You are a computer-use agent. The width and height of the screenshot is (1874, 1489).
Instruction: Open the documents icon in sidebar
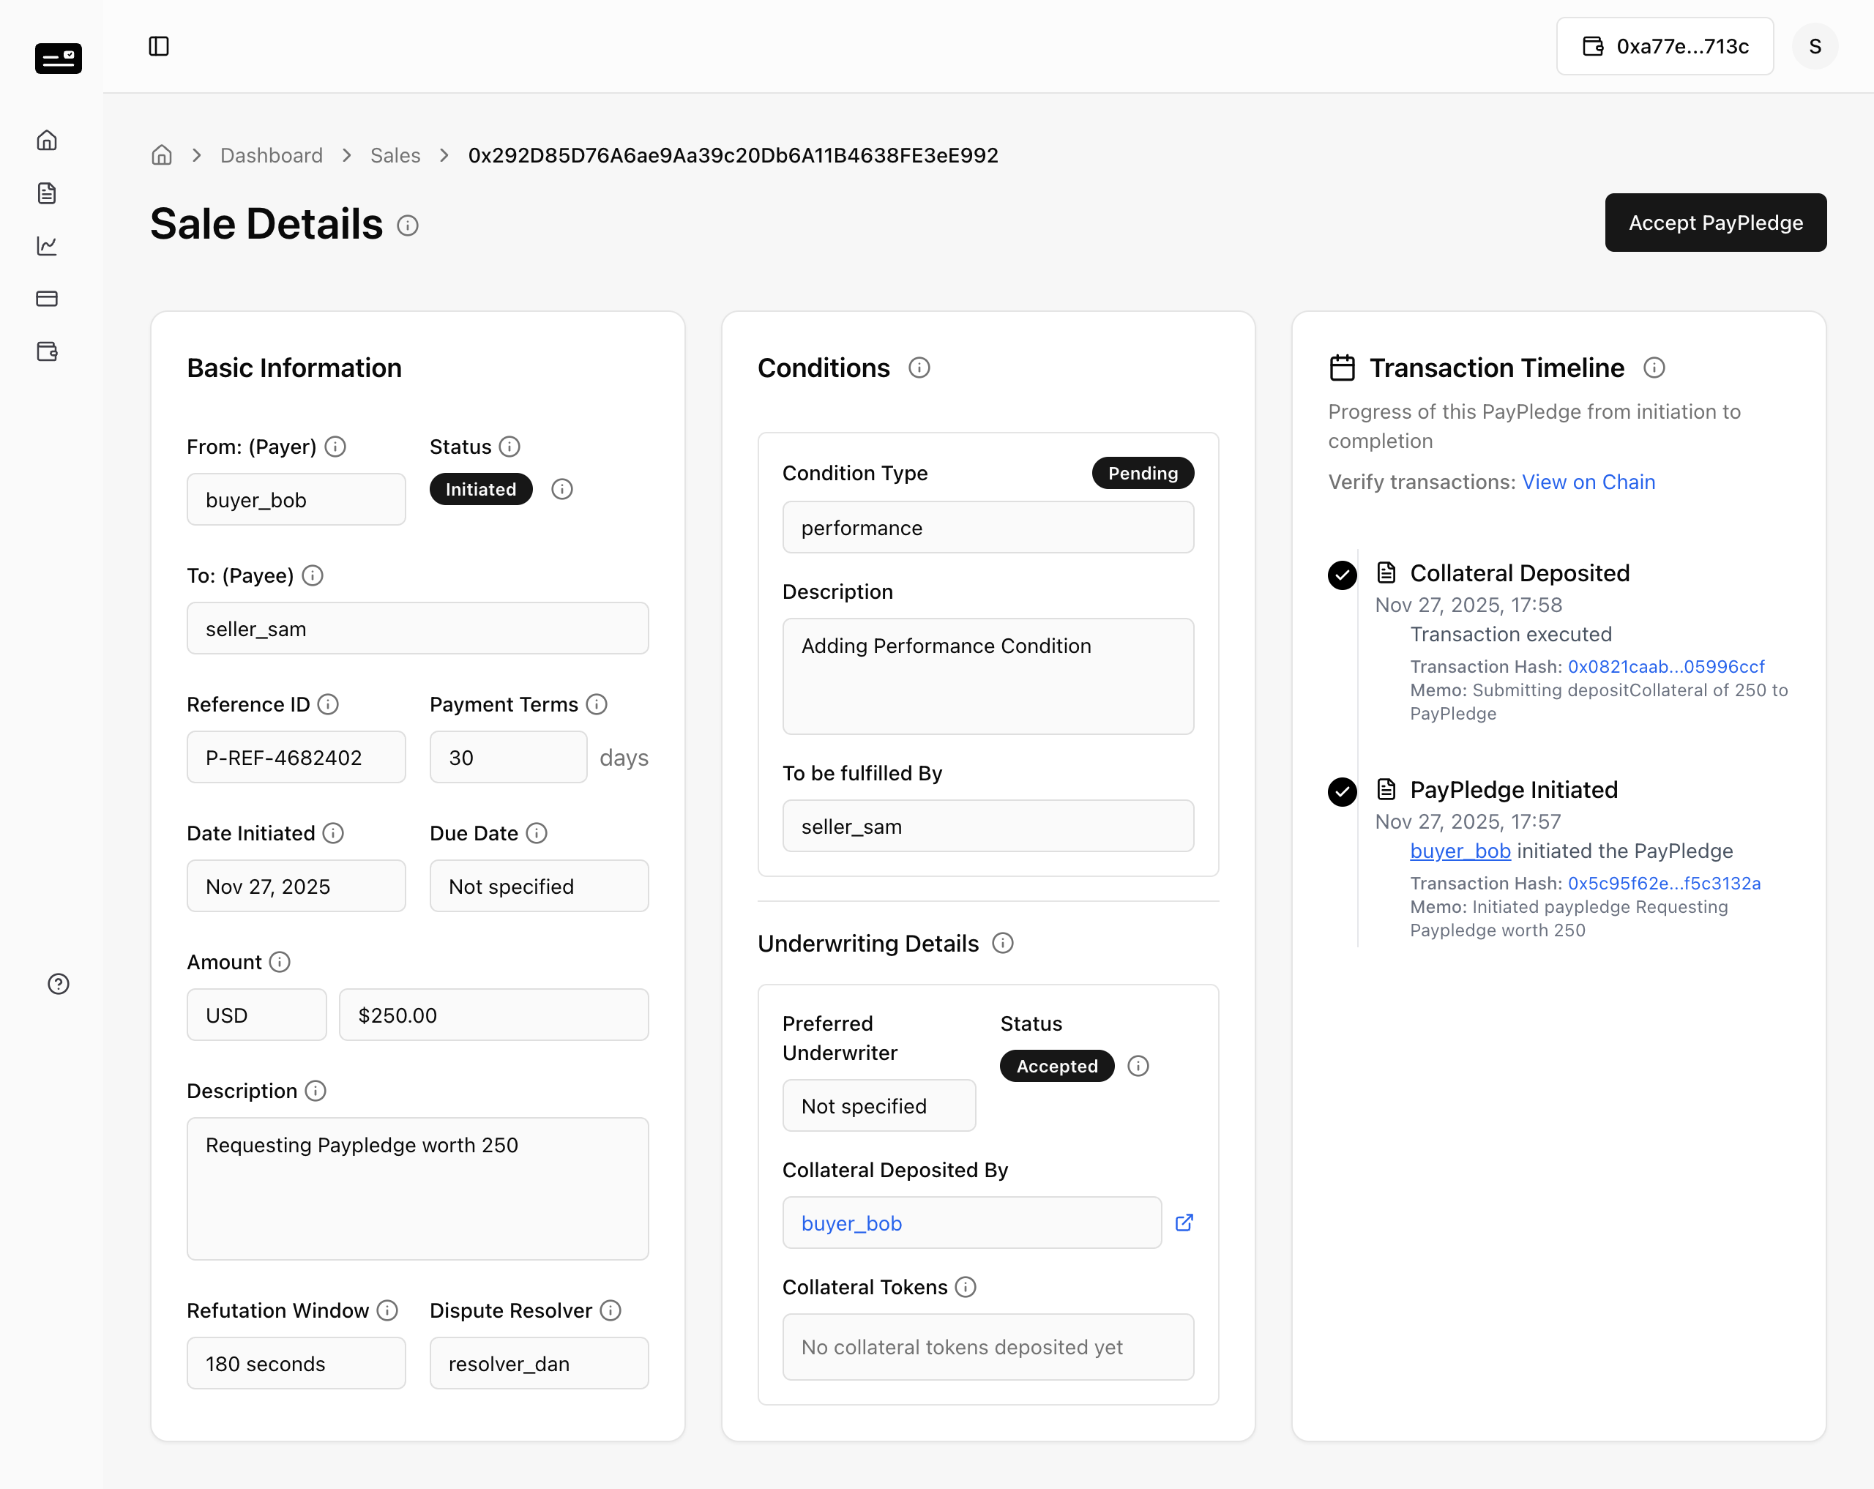(x=47, y=193)
